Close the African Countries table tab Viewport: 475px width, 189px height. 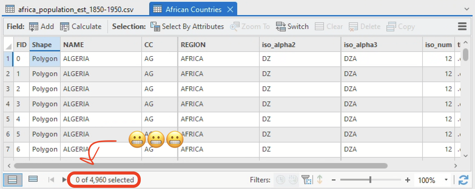click(230, 9)
